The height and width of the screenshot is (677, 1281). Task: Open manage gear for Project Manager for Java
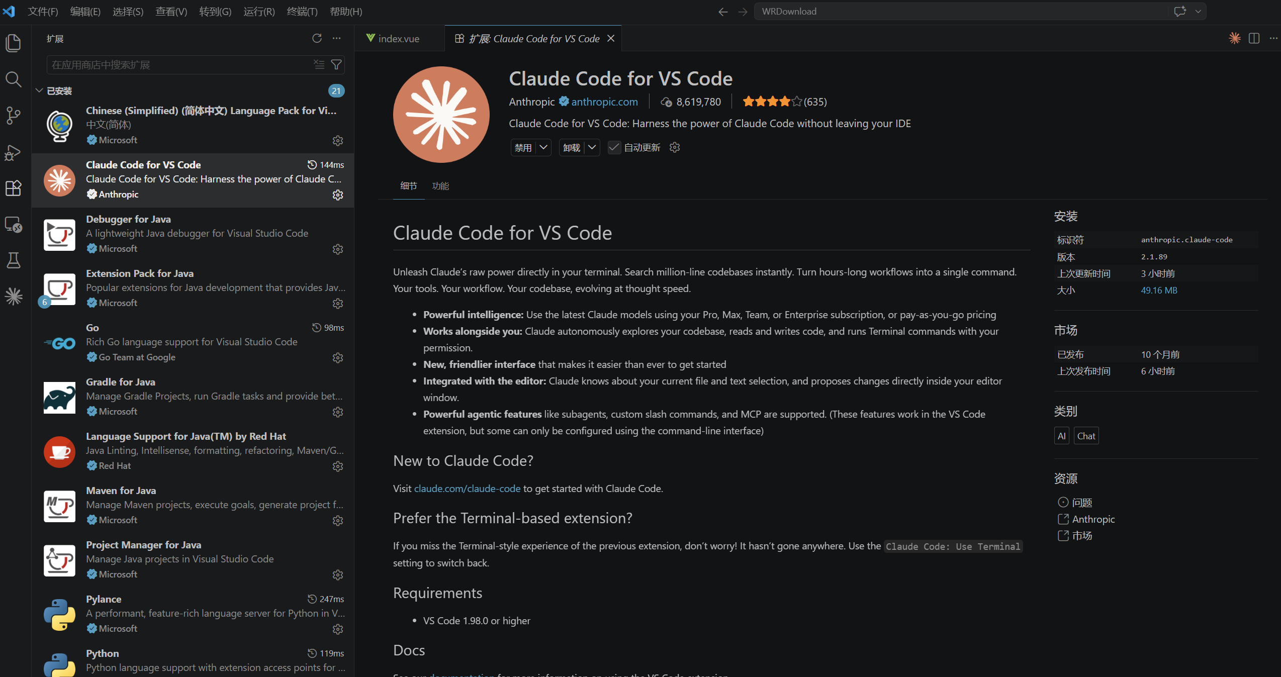click(338, 575)
